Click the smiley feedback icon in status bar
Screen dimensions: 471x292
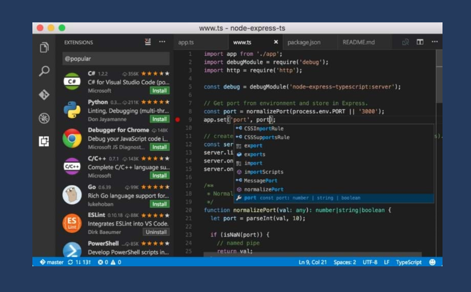click(x=432, y=262)
